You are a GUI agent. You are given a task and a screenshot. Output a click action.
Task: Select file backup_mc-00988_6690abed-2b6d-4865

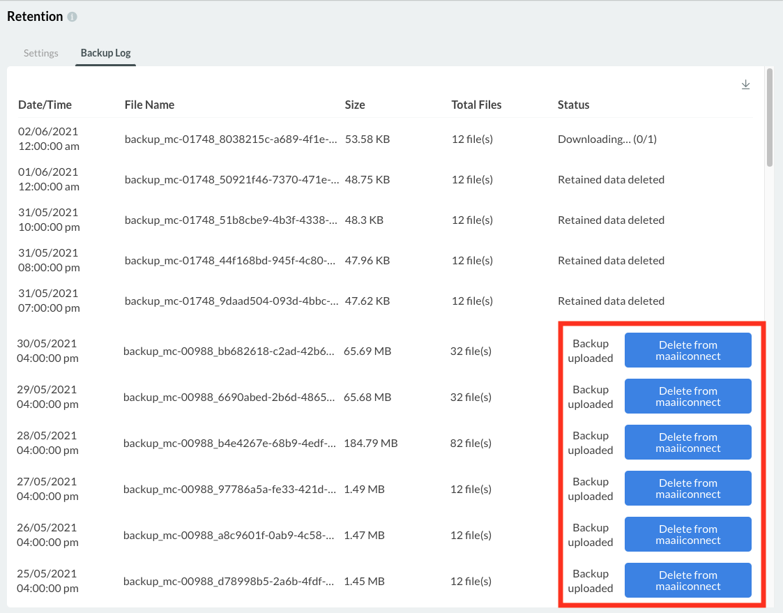tap(229, 398)
